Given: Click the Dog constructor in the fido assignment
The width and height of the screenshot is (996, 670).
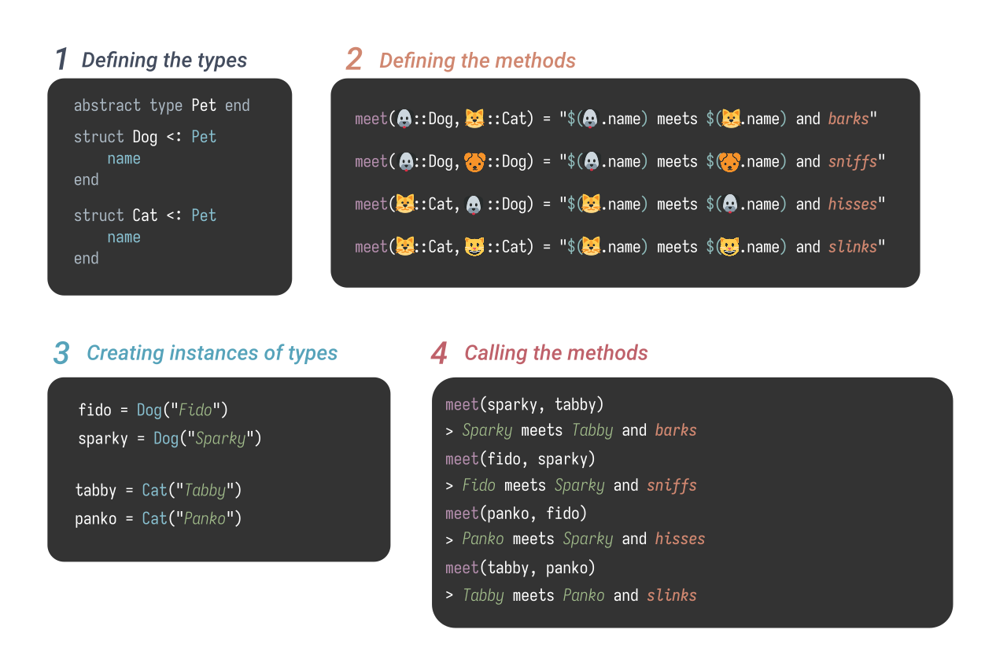Looking at the screenshot, I should (x=148, y=410).
